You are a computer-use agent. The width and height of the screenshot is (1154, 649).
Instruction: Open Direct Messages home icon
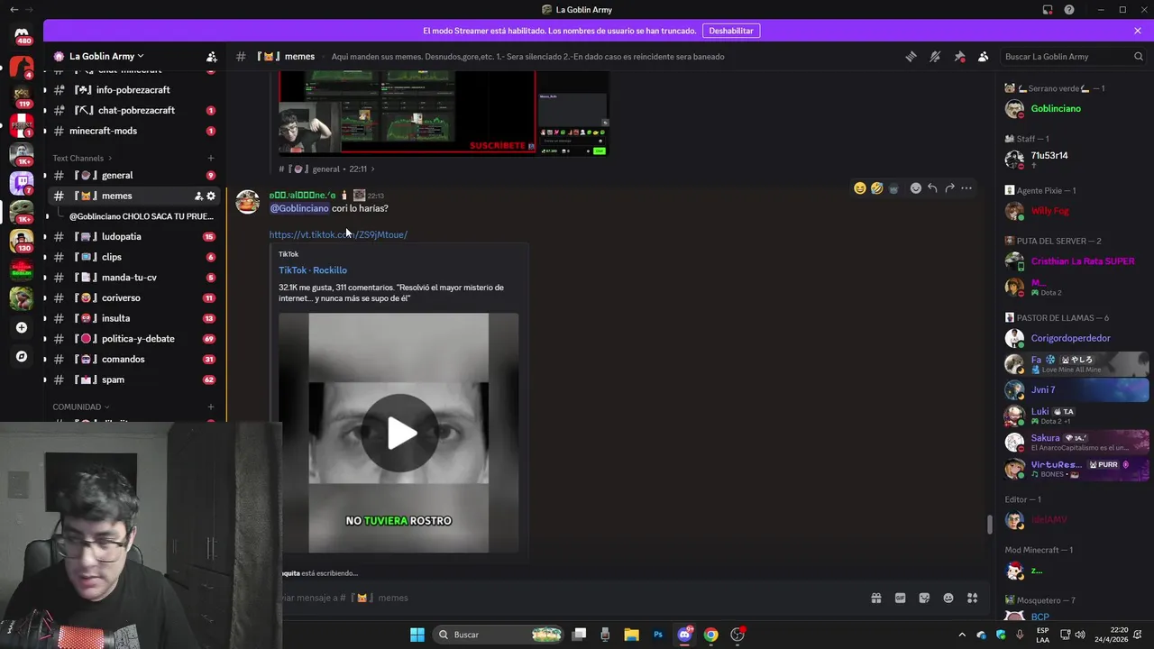pos(22,34)
